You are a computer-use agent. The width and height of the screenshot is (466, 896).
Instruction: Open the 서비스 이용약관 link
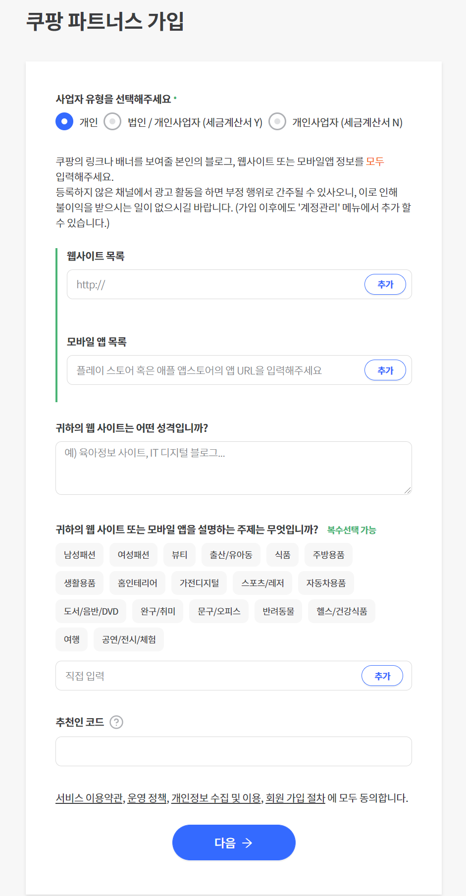89,798
